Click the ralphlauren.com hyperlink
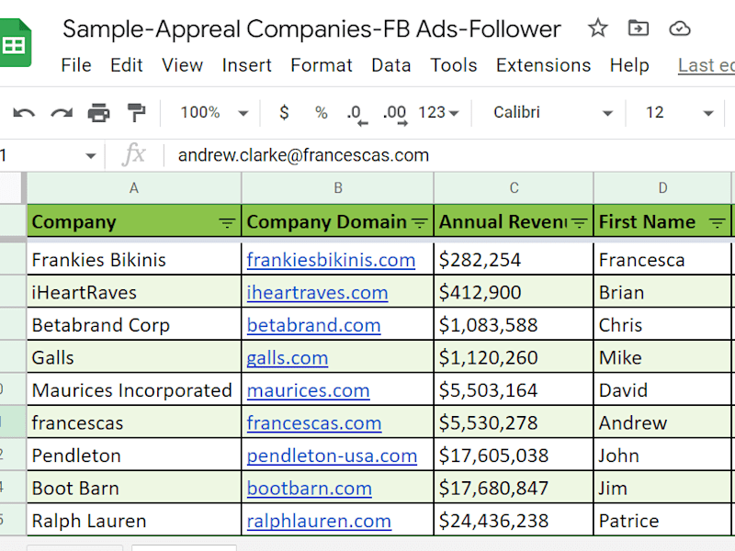 [x=319, y=521]
